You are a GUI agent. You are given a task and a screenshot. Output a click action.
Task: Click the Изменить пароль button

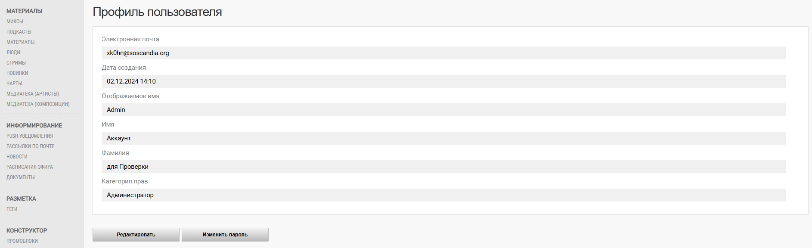tap(225, 235)
